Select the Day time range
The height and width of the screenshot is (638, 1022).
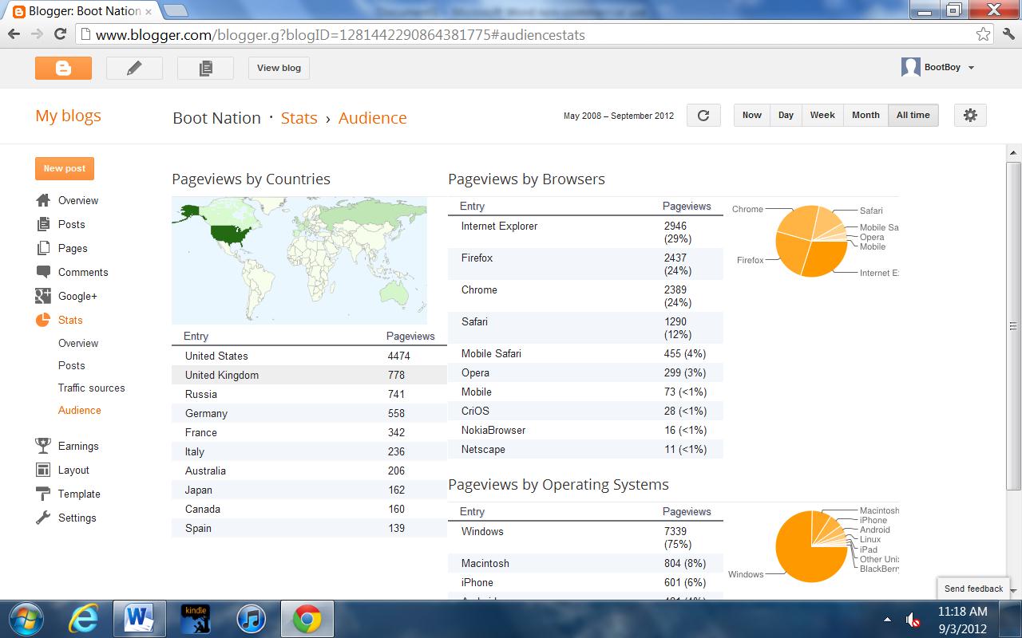coord(786,115)
